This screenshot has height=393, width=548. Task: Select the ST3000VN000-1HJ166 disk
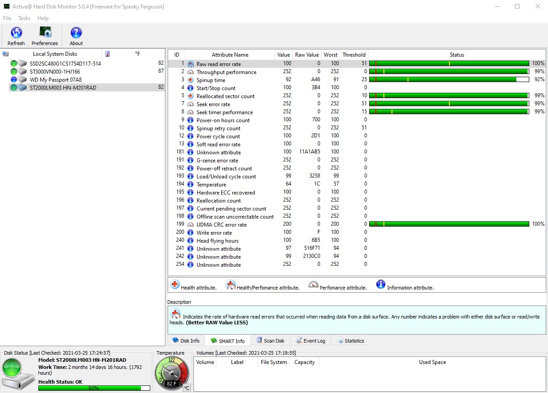coord(55,72)
